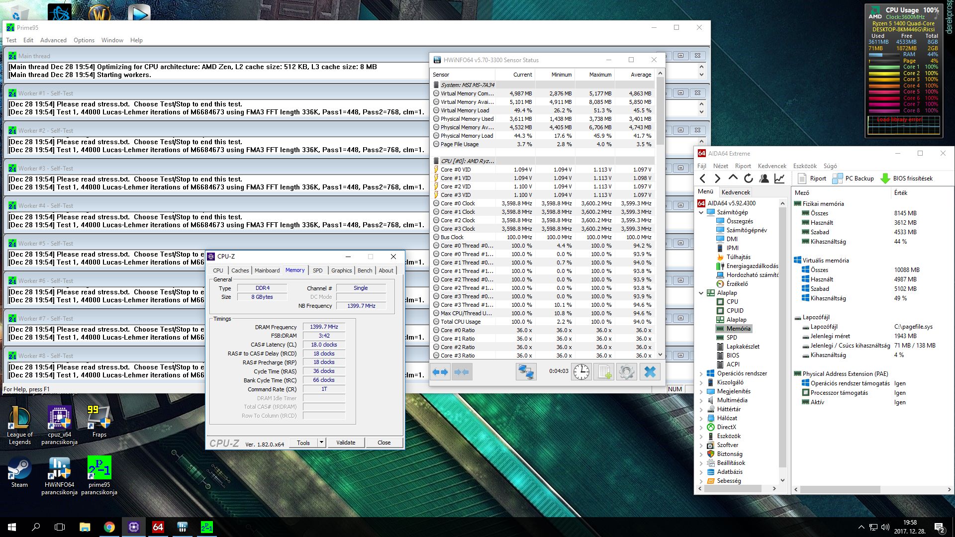Select the Fraps desktop icon
This screenshot has width=955, height=537.
[x=99, y=421]
